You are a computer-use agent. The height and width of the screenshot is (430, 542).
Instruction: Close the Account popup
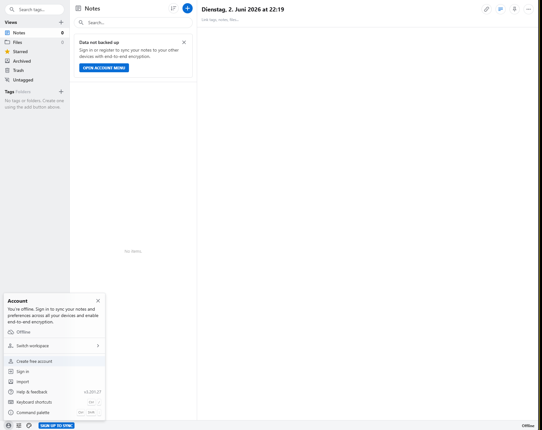click(98, 301)
